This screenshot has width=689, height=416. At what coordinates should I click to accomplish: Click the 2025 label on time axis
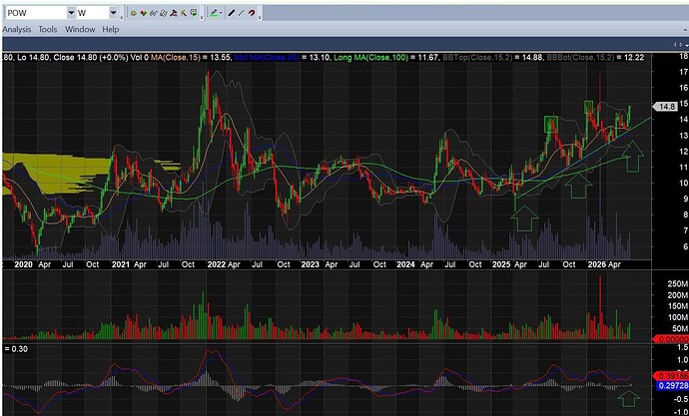[501, 264]
